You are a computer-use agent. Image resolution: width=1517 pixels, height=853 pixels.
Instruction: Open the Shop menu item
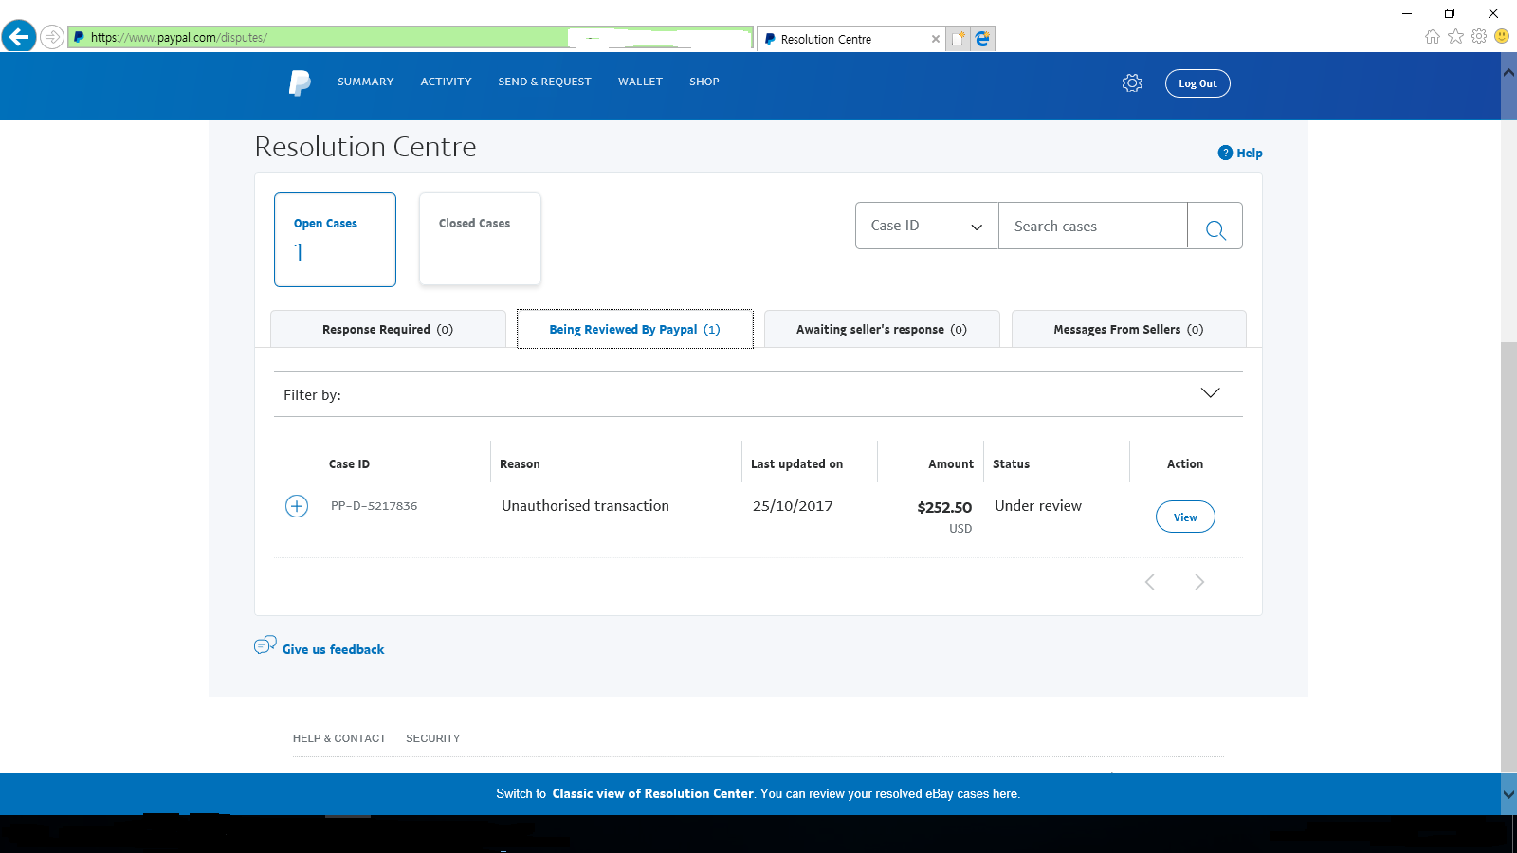[704, 82]
